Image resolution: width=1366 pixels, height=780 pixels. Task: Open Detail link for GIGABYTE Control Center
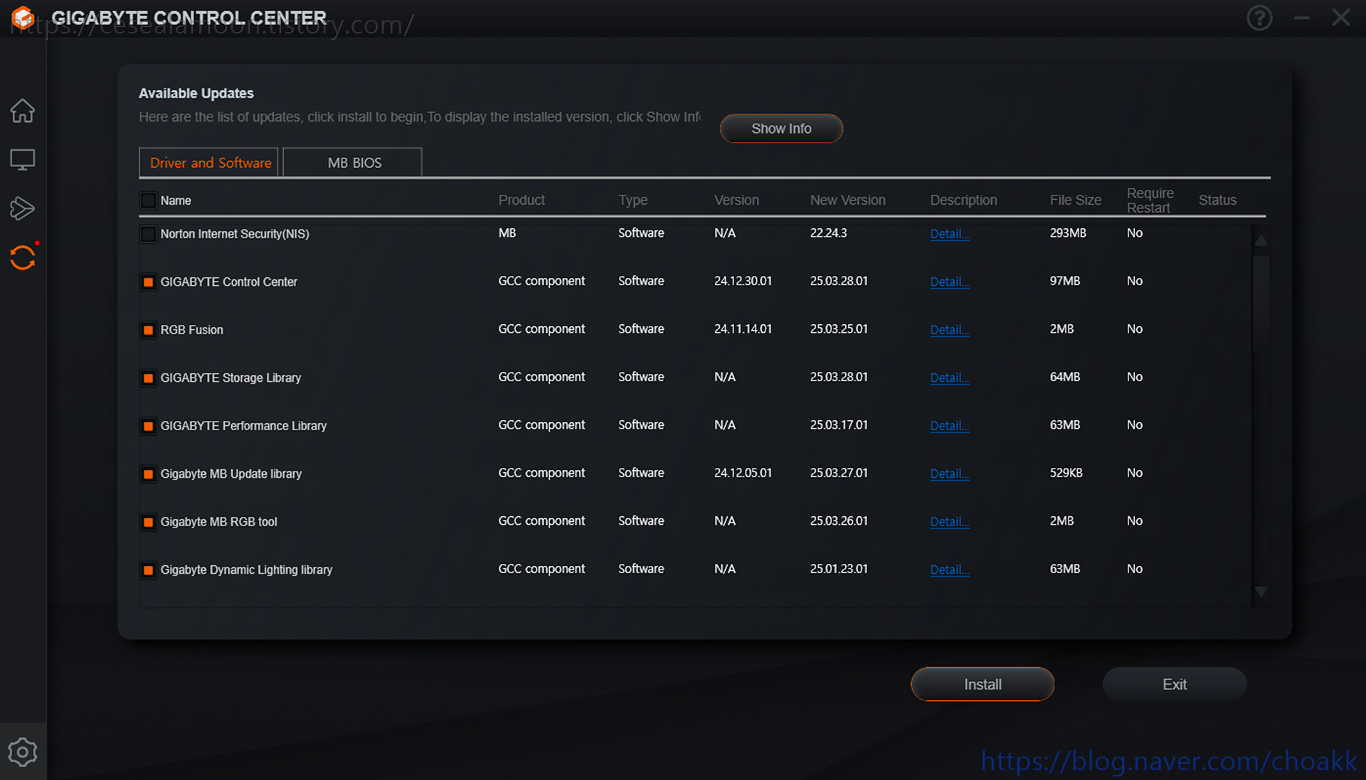(949, 282)
